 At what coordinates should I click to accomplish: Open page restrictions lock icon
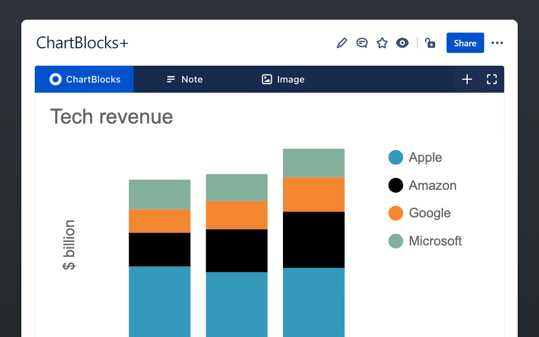(430, 43)
